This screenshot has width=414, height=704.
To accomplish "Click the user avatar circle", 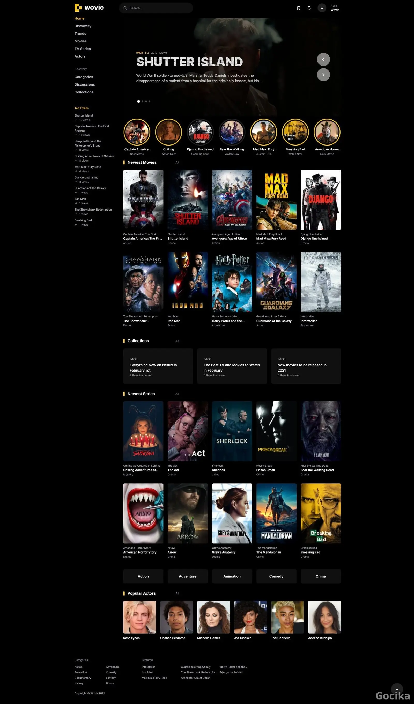I will [322, 8].
